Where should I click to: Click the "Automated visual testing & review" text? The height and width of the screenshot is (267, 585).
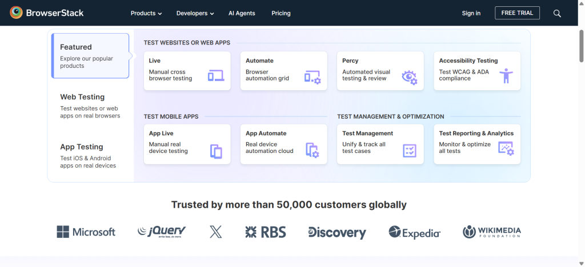point(366,75)
